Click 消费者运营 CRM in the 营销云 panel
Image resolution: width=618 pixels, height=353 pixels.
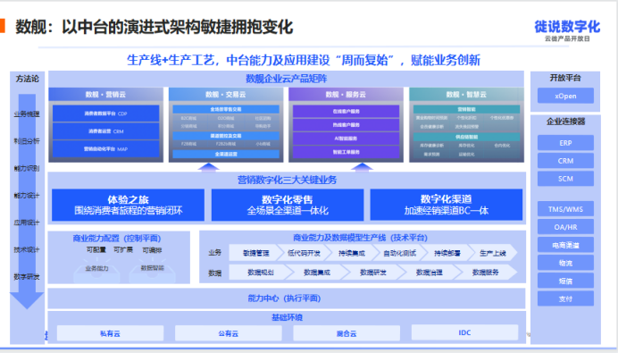click(x=105, y=131)
